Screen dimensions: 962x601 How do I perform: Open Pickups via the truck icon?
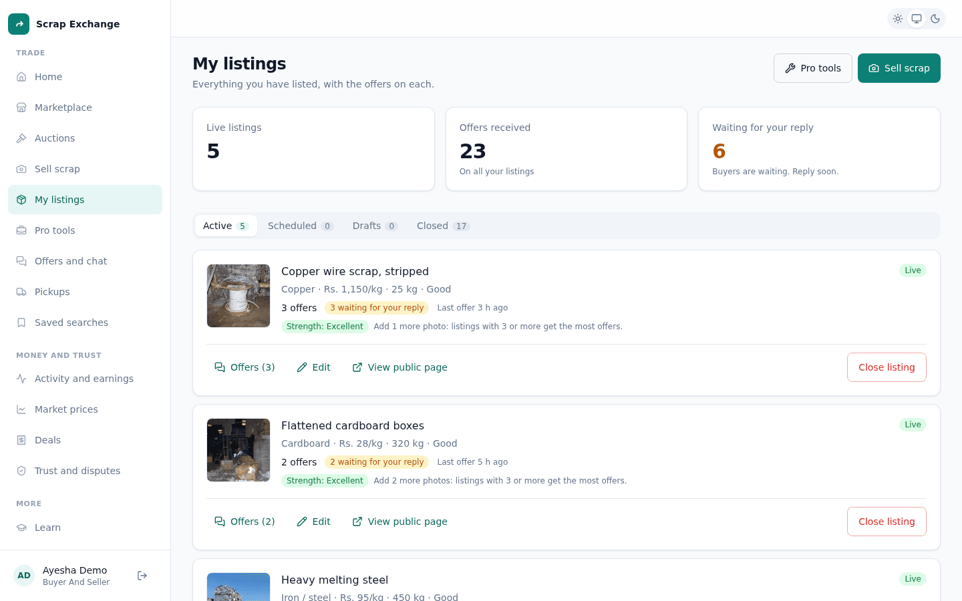[21, 292]
